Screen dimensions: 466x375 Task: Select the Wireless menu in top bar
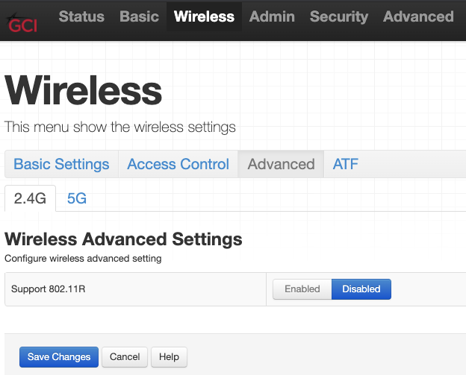coord(204,16)
